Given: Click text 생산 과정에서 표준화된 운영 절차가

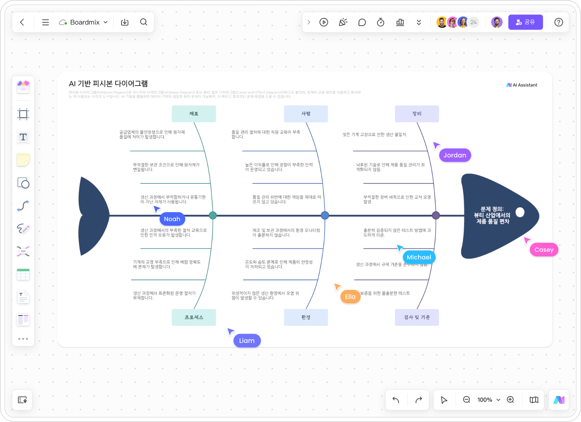Looking at the screenshot, I should point(164,293).
